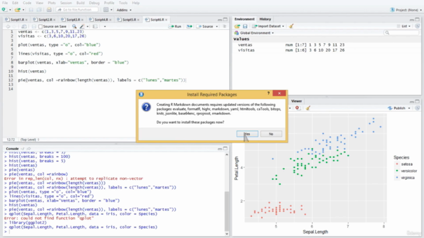Click the re-run previous code icon
The height and width of the screenshot is (238, 424).
pyautogui.click(x=189, y=26)
